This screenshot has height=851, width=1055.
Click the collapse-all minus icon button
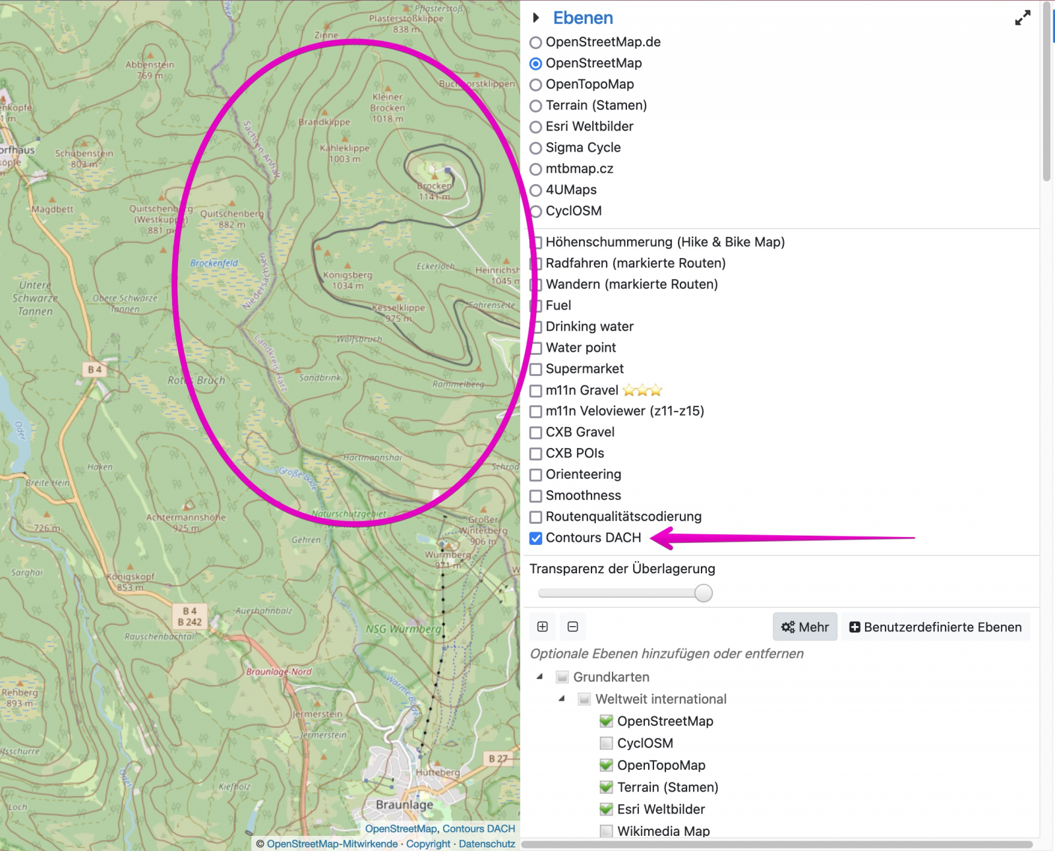click(x=573, y=627)
